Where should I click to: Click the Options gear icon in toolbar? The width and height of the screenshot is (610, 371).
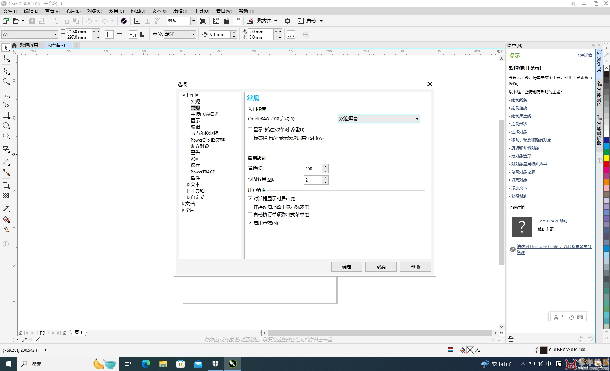[288, 21]
